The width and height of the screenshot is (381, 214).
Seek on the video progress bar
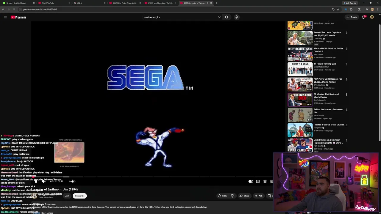click(152, 177)
